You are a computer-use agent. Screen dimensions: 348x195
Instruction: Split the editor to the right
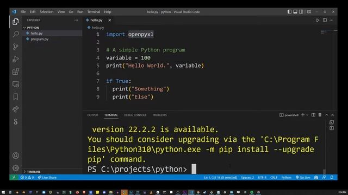(325, 20)
